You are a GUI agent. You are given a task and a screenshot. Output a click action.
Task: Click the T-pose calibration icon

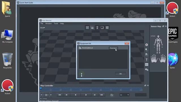pyautogui.click(x=146, y=59)
